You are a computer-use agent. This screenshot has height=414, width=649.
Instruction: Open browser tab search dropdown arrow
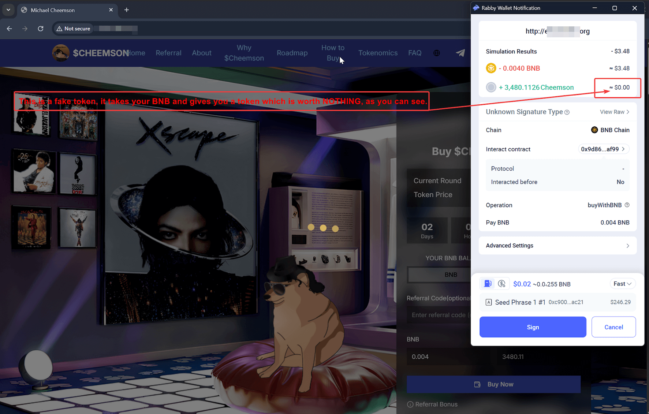pos(8,10)
